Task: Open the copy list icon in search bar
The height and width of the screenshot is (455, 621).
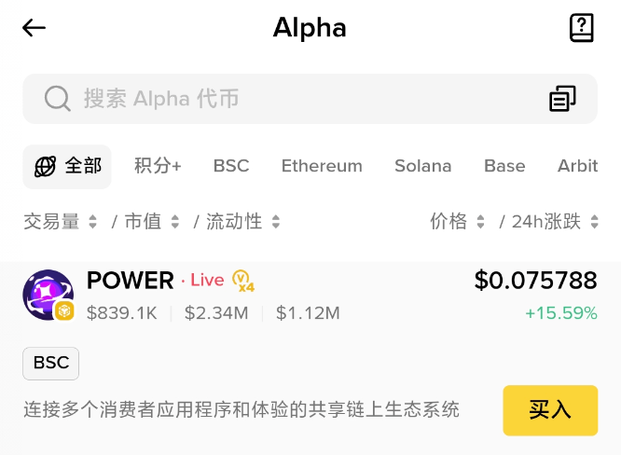Action: [x=562, y=99]
